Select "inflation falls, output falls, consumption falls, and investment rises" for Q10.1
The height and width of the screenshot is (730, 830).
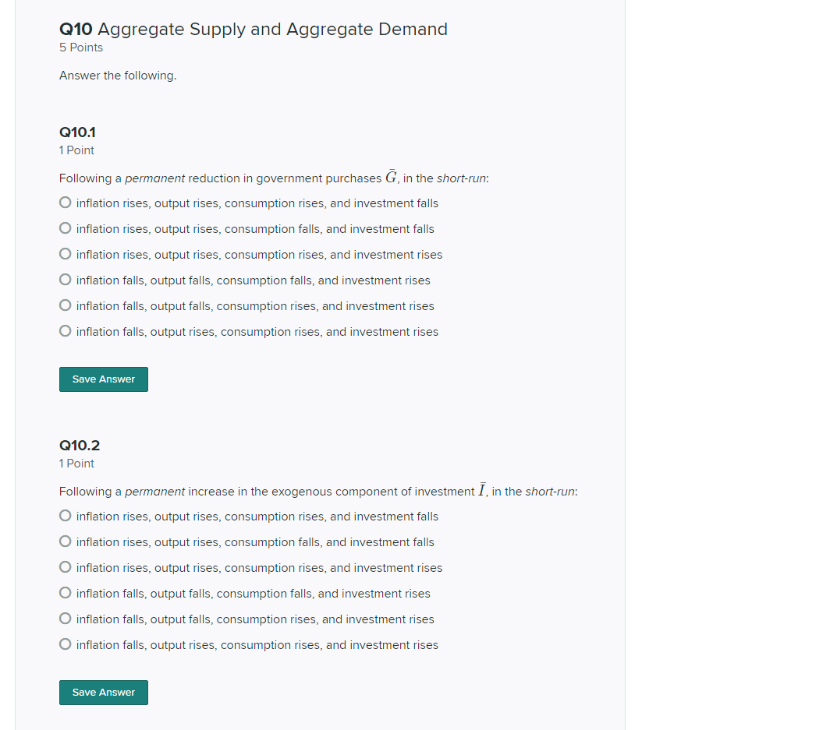click(x=66, y=279)
